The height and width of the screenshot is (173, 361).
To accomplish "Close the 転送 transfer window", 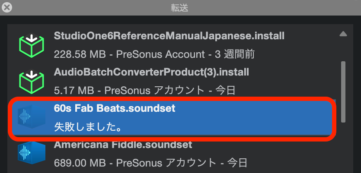I will click(7, 8).
